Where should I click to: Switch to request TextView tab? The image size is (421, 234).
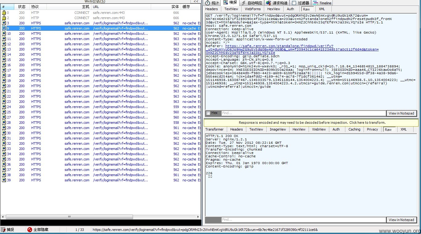point(231,9)
